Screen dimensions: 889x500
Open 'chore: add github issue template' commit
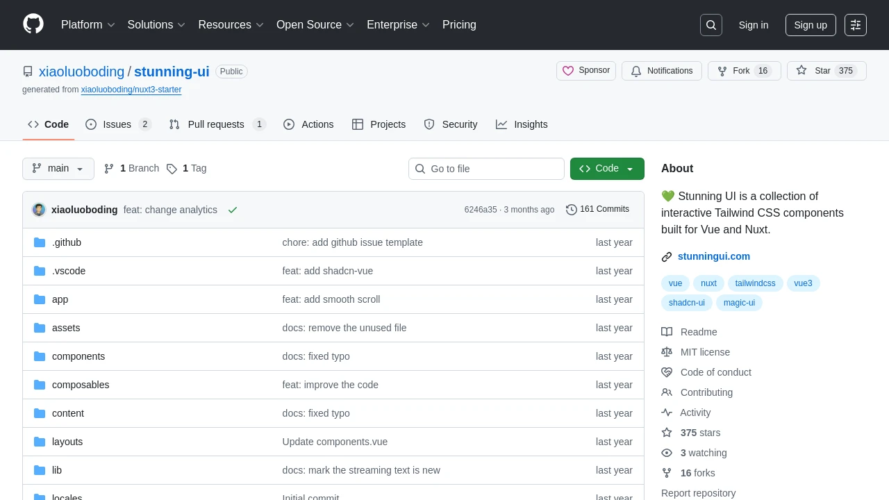coord(353,242)
